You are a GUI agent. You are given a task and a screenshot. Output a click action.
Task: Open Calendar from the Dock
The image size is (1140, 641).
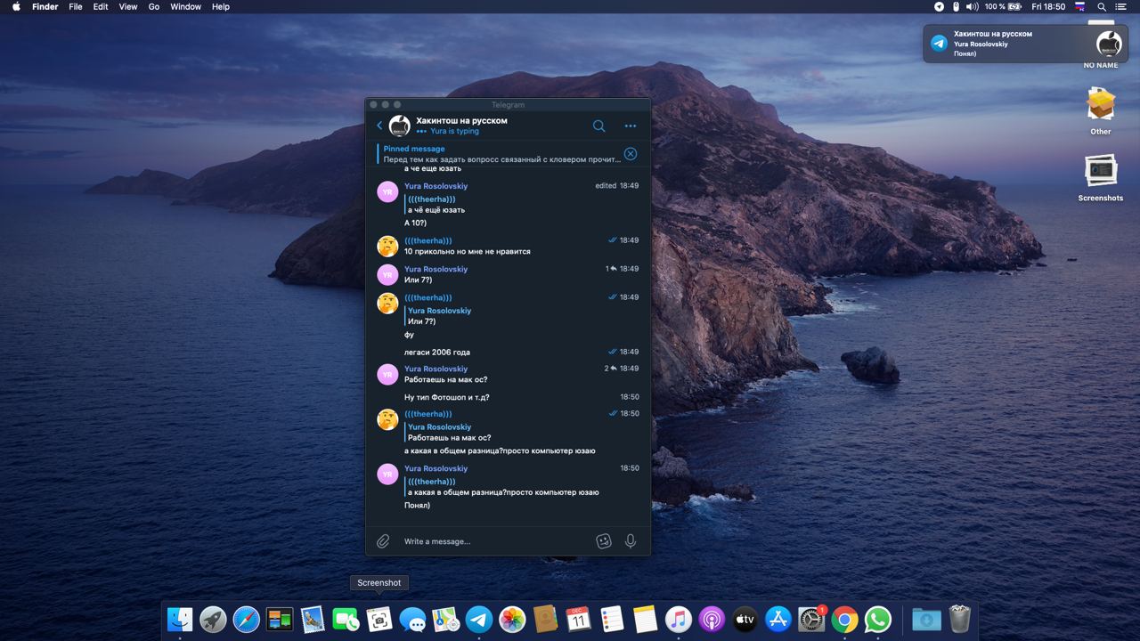[579, 619]
